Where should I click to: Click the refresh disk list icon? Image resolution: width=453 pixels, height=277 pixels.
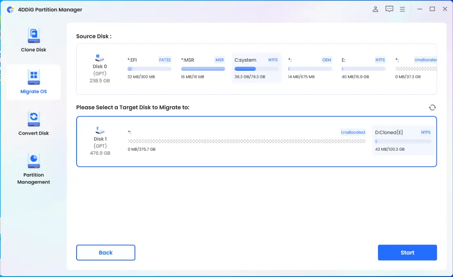click(432, 107)
